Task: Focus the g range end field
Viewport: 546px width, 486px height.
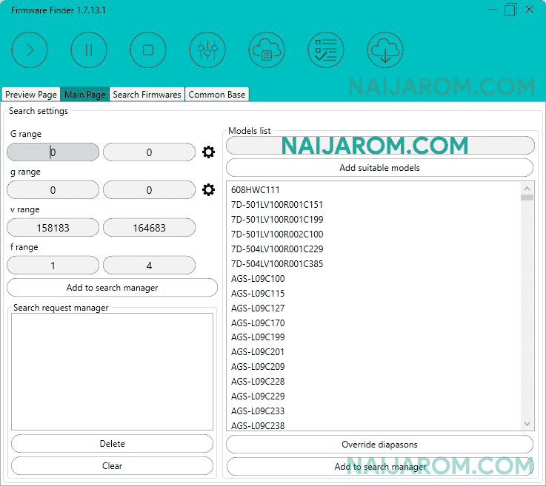Action: click(149, 190)
